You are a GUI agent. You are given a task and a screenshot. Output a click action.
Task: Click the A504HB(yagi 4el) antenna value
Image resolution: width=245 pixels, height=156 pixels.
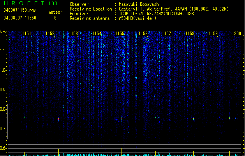(x=137, y=18)
